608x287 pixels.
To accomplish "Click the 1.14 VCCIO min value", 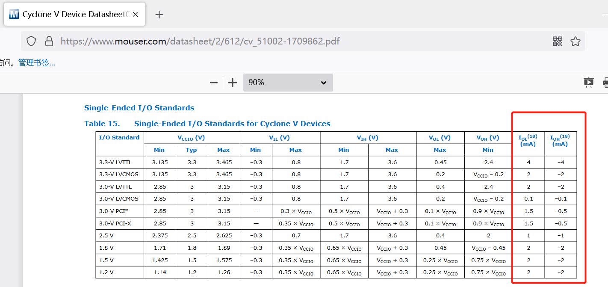I will coord(159,272).
